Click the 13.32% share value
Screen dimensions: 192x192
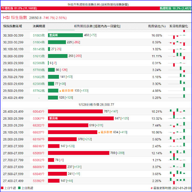[x=157, y=118]
